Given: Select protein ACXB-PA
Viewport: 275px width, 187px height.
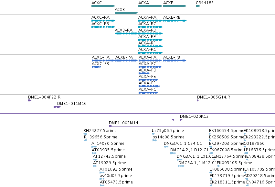Looking at the screenshot, I should (126, 61).
